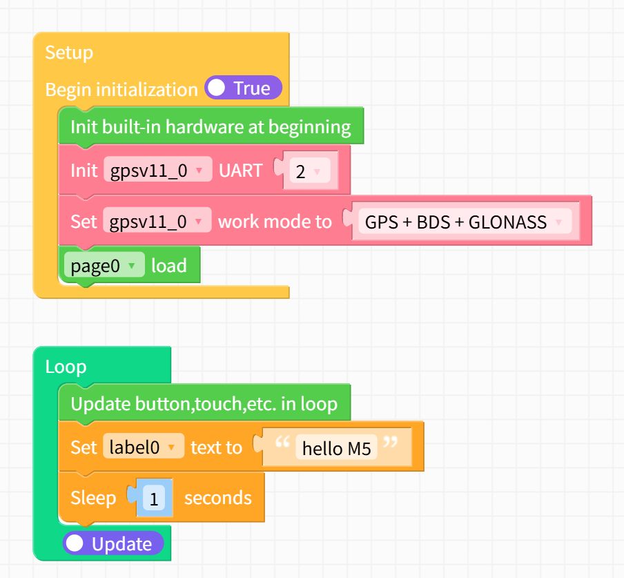The width and height of the screenshot is (624, 578).
Task: Open the UART port dropdown showing 2
Action: [310, 170]
